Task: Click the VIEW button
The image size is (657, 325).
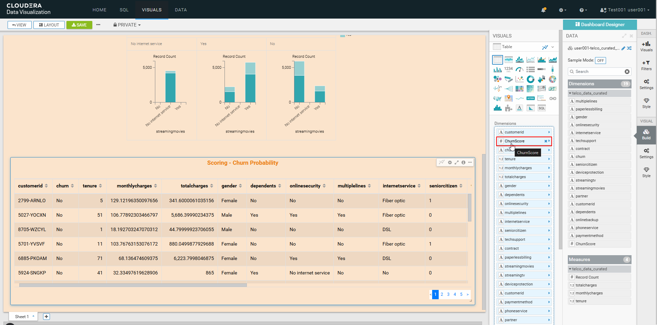Action: 20,25
